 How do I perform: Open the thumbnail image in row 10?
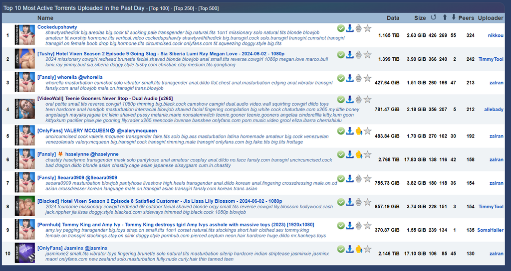point(24,254)
